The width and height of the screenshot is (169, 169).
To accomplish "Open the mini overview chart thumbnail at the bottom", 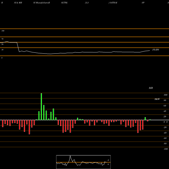I will [x=83, y=162].
